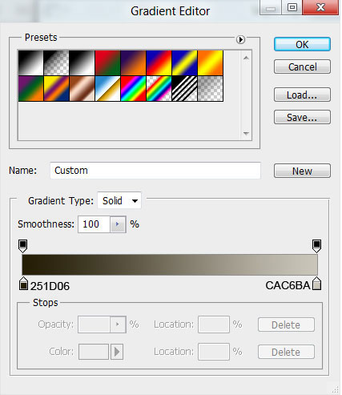Click New to create gradient preset
The width and height of the screenshot is (342, 395).
[x=302, y=171]
